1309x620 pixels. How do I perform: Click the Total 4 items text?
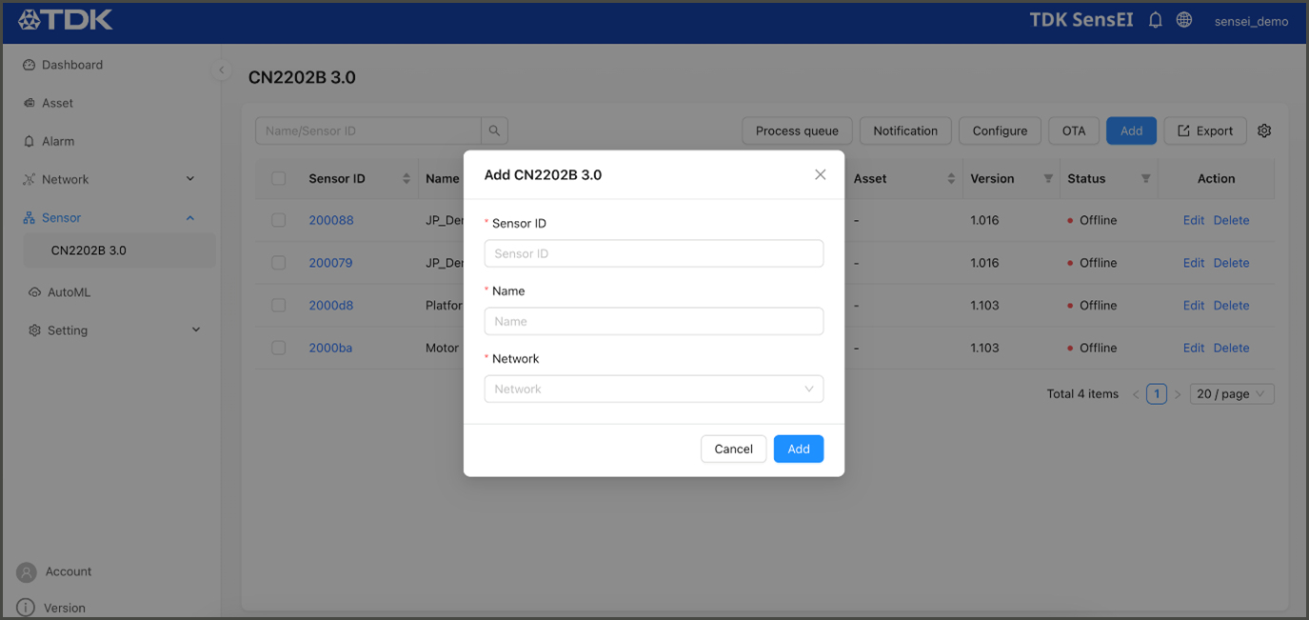(1082, 394)
